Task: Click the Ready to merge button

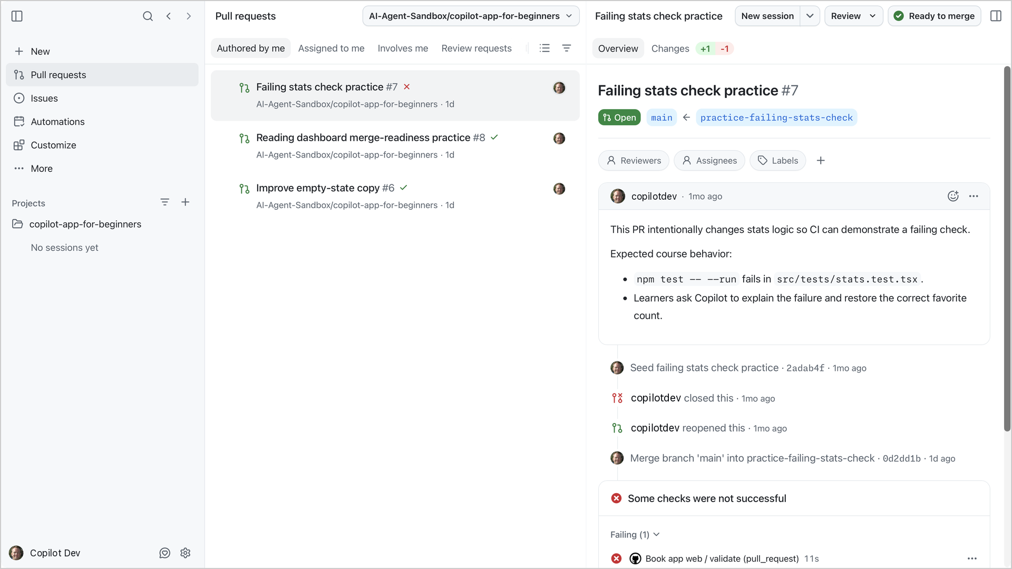Action: (935, 16)
